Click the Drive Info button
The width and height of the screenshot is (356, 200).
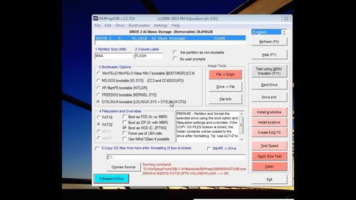click(x=269, y=97)
